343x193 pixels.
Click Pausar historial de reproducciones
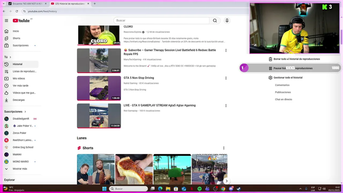click(291, 68)
